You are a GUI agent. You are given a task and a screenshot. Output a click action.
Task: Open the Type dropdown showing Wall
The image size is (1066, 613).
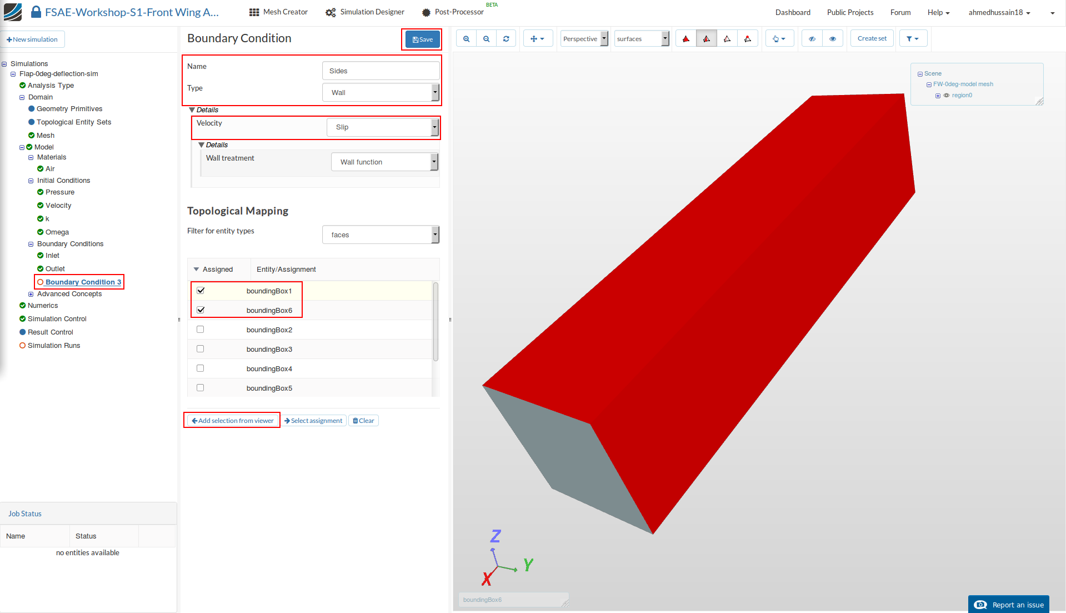pos(381,93)
